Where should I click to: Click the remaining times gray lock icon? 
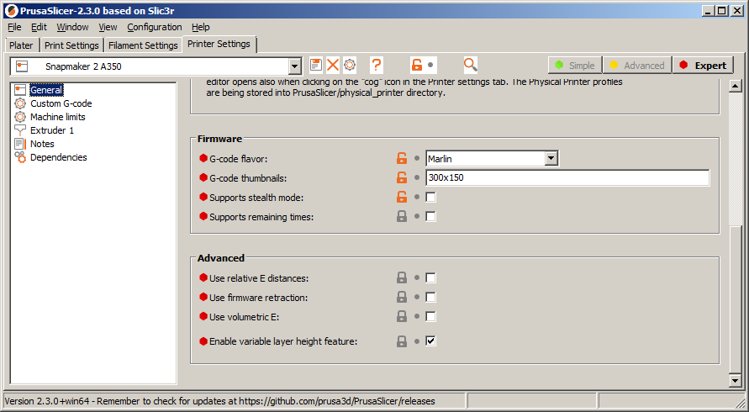click(402, 217)
